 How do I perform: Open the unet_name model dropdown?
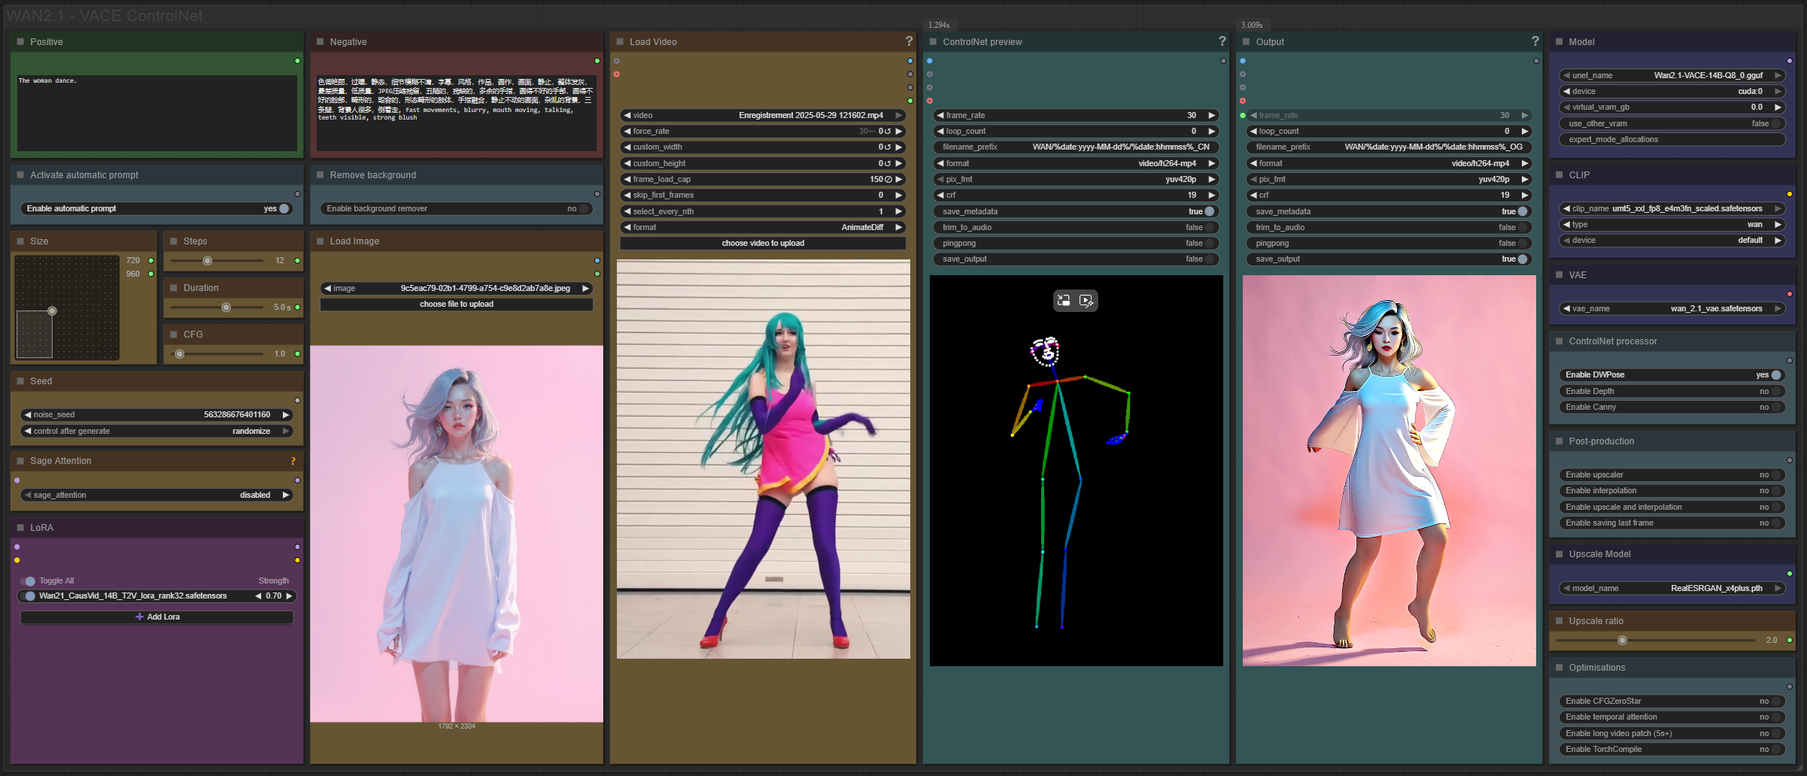tap(1670, 75)
